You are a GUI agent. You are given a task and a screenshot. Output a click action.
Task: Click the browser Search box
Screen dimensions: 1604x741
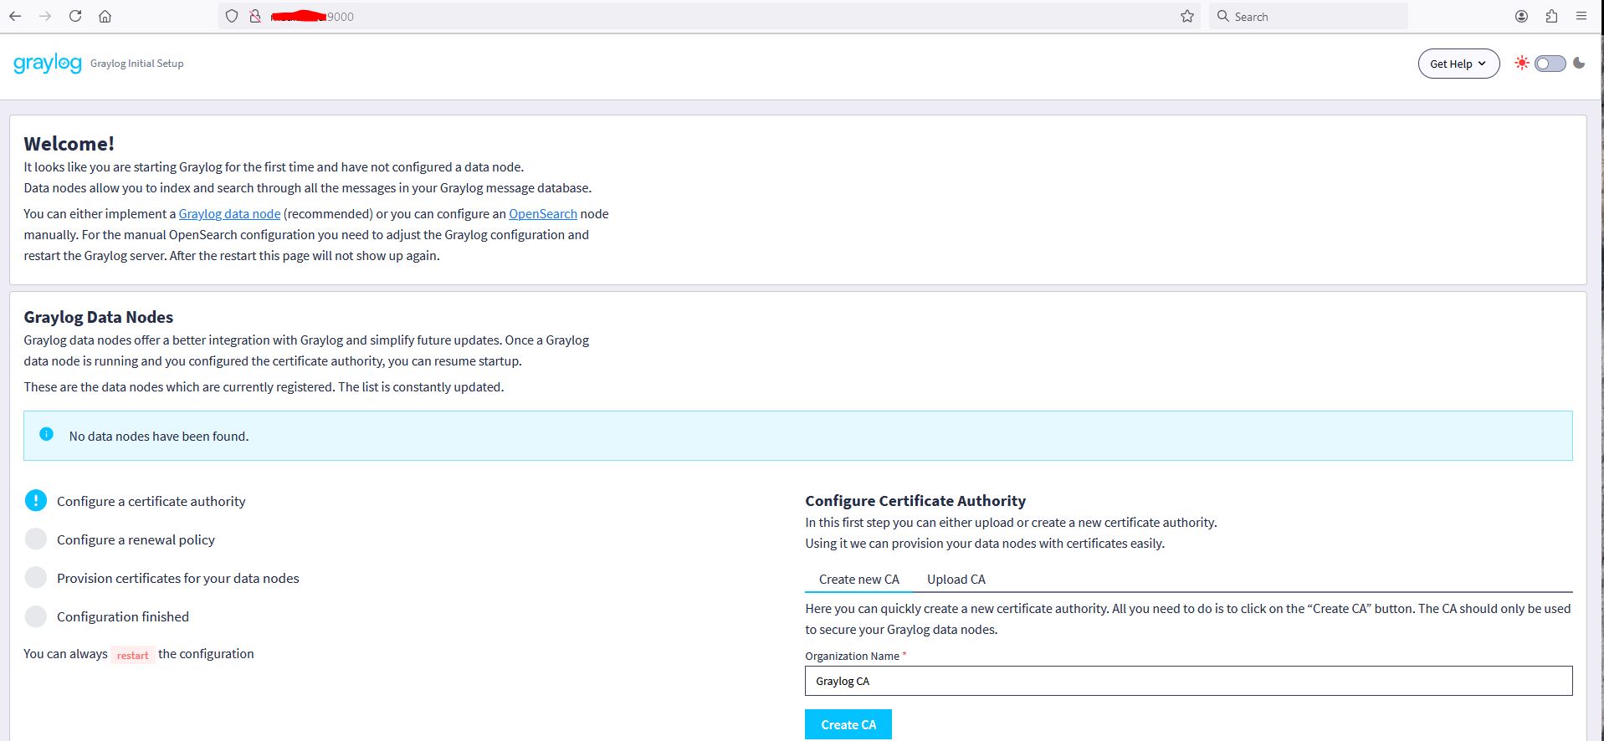pyautogui.click(x=1309, y=16)
